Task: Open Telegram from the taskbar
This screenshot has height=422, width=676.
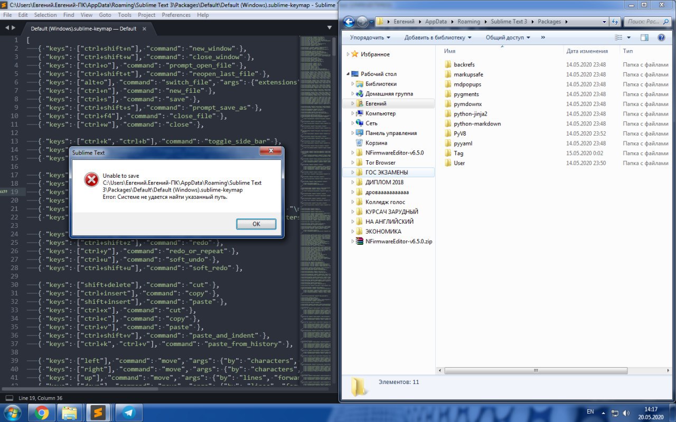Action: pyautogui.click(x=129, y=413)
